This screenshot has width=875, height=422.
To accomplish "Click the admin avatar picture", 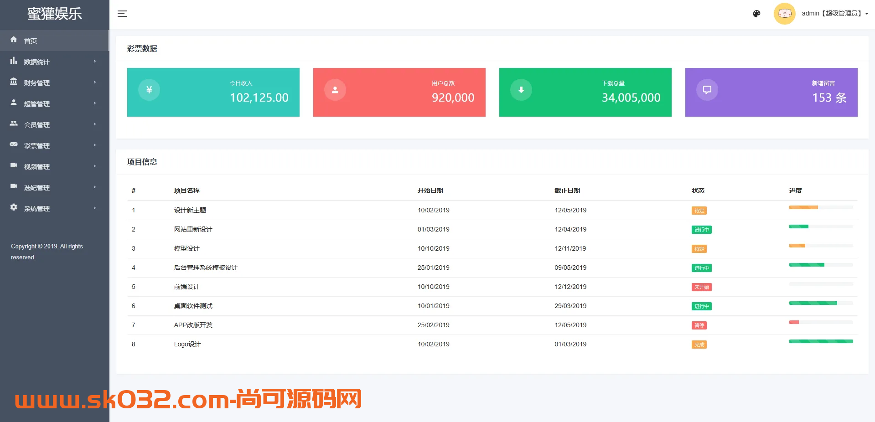I will pyautogui.click(x=784, y=14).
